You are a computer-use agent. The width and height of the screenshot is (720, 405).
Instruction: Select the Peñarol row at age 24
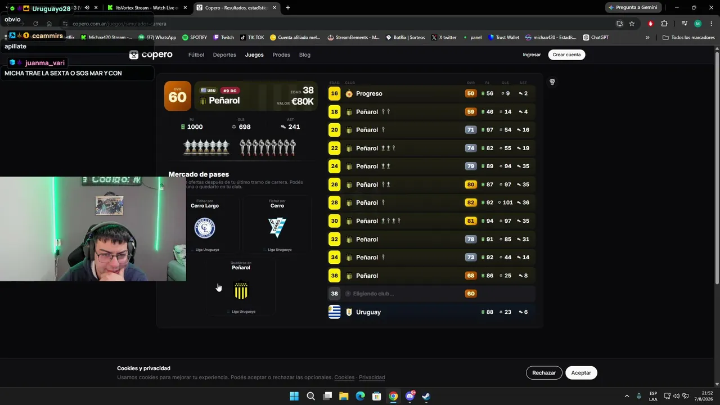coord(431,166)
